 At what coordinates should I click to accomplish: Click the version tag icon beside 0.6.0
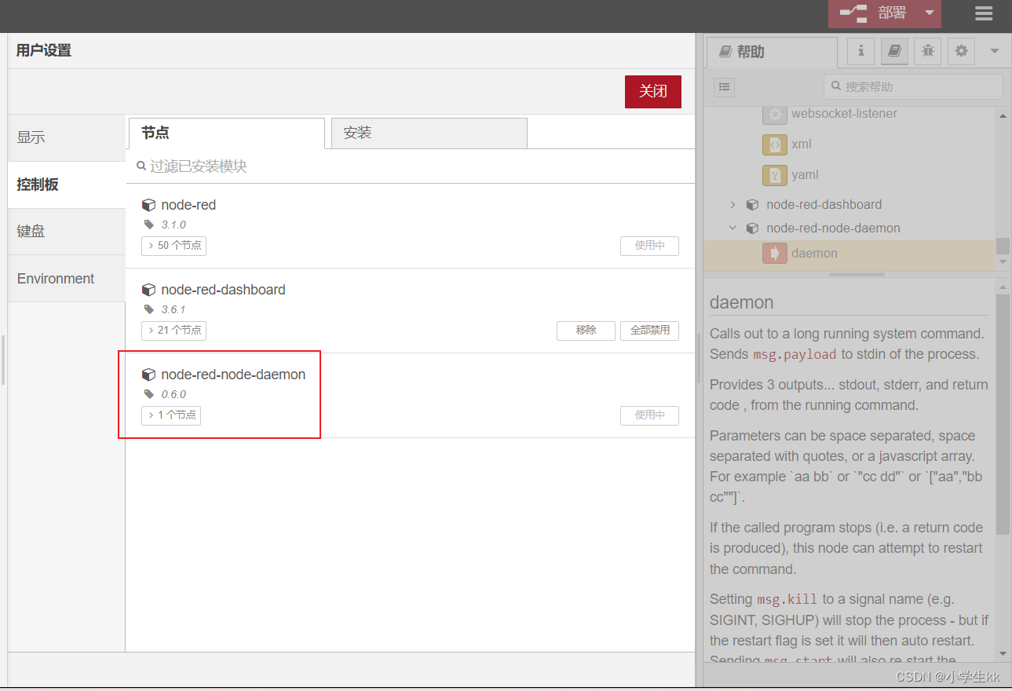tap(149, 394)
